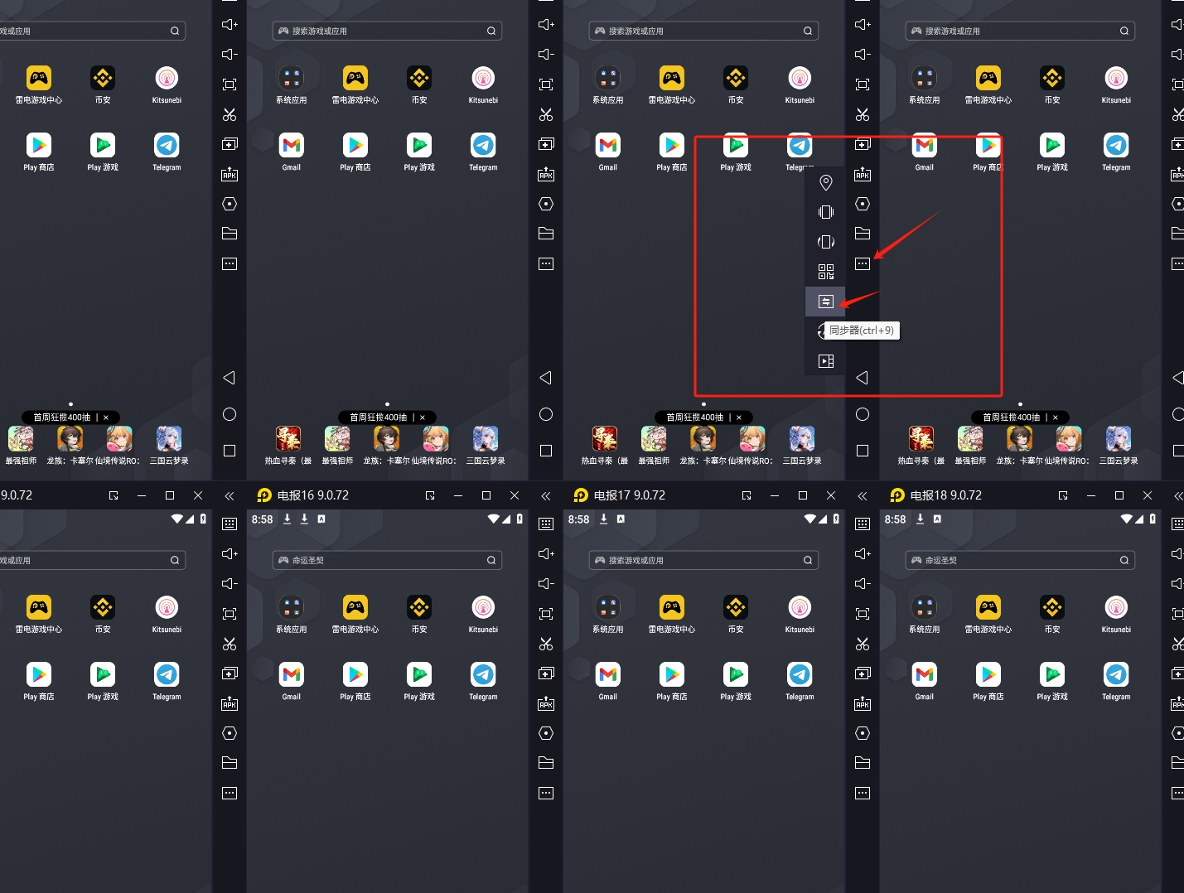Click the QR code scan icon in popup
The height and width of the screenshot is (893, 1184).
[x=825, y=272]
